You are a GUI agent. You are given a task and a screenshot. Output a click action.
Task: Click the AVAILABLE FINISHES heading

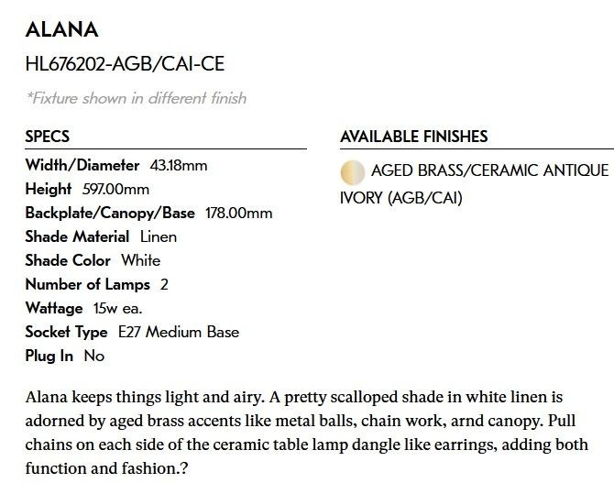pos(414,137)
